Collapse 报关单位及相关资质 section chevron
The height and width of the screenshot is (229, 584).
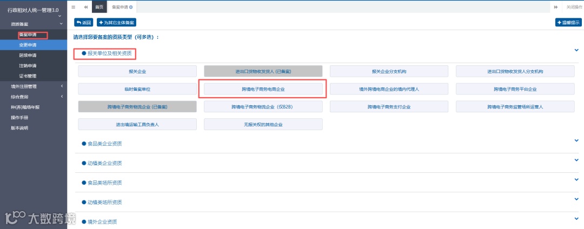(576, 50)
